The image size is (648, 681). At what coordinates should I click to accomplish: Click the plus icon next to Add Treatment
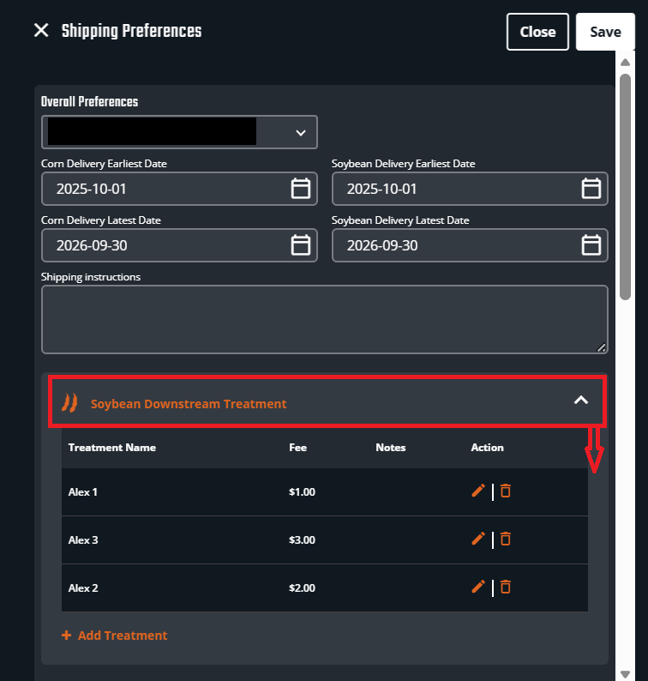click(x=66, y=636)
